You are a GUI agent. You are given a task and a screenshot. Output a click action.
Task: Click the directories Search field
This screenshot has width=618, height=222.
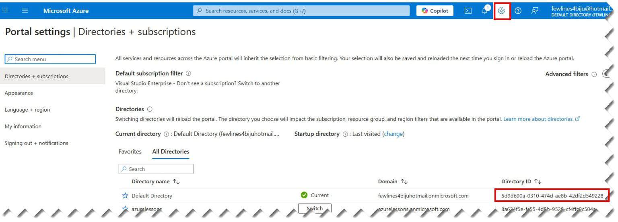(x=156, y=169)
